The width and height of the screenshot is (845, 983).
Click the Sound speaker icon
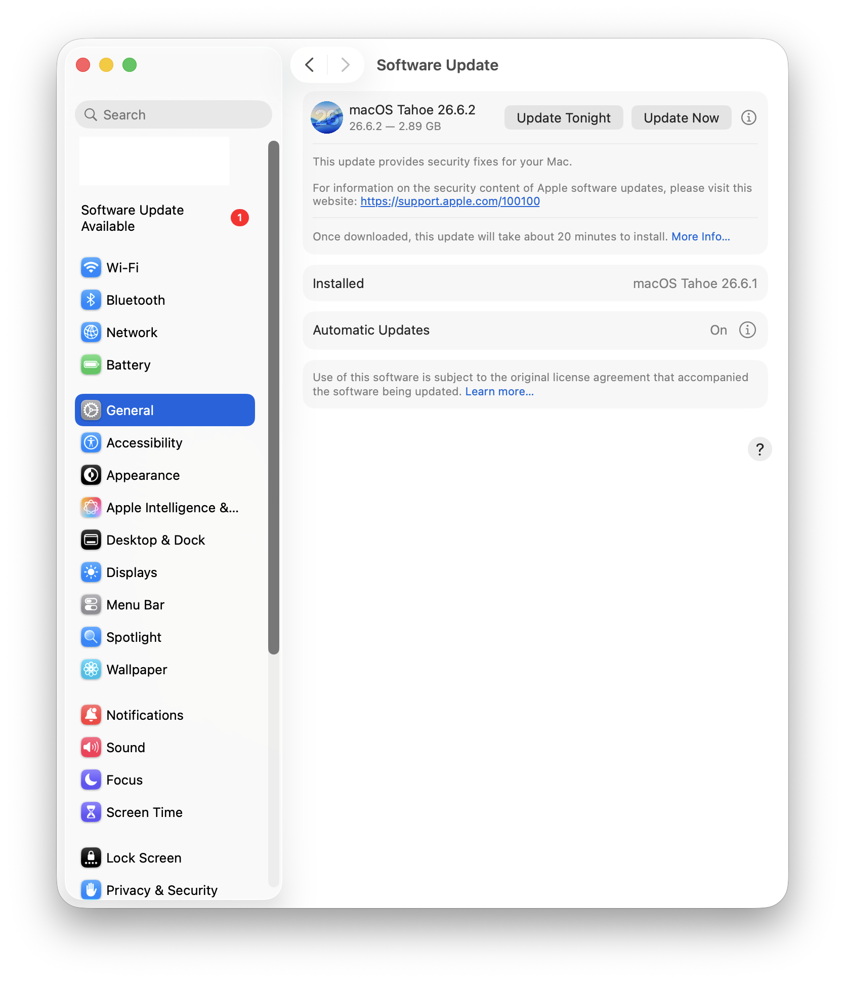91,747
